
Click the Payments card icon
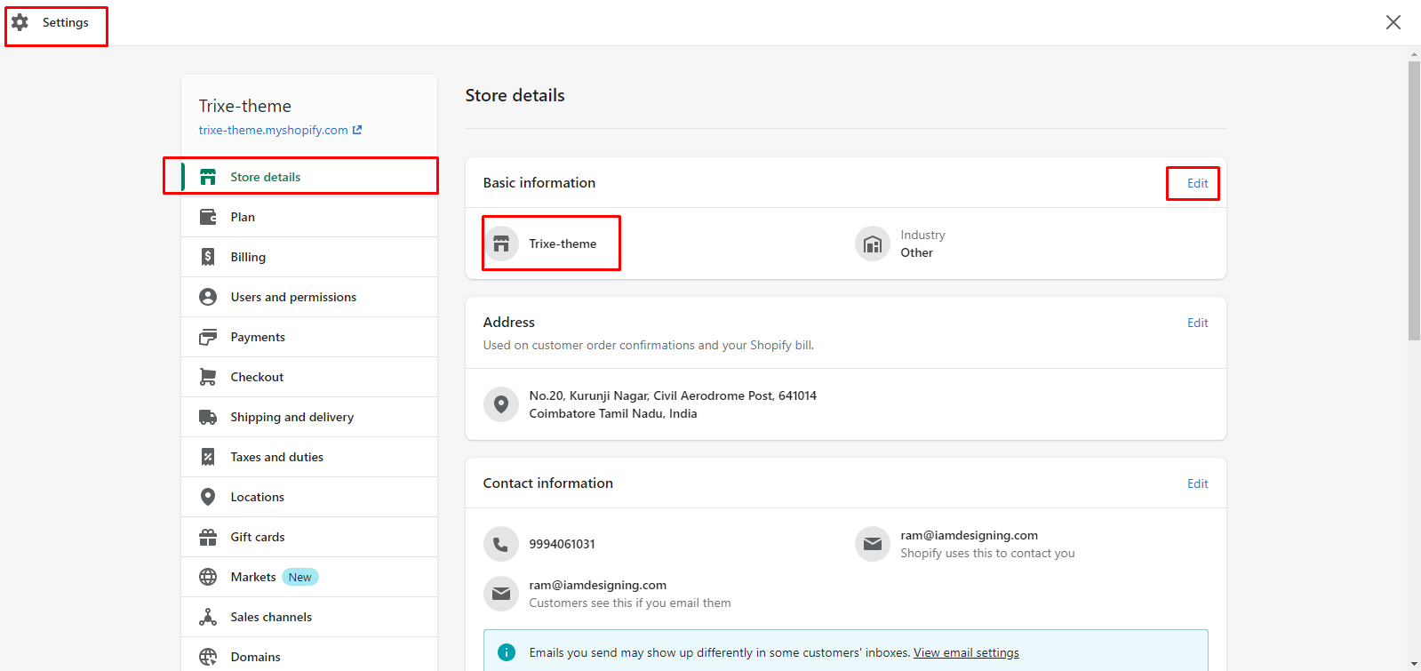208,337
